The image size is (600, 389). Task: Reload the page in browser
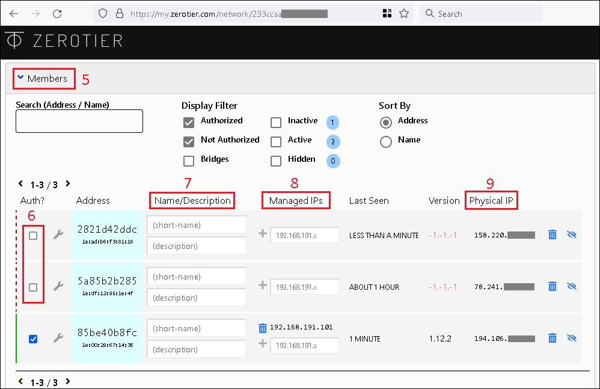(57, 13)
